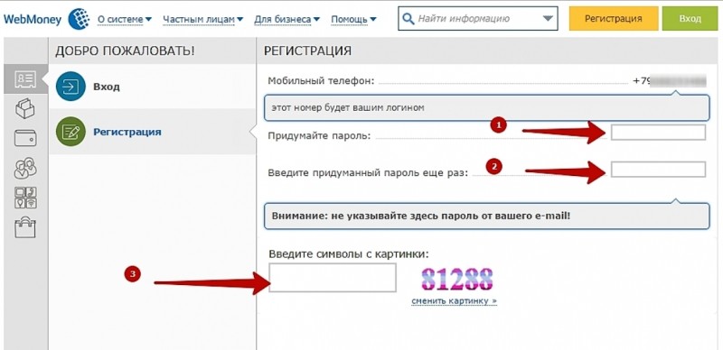Open the Помощь menu

[353, 19]
